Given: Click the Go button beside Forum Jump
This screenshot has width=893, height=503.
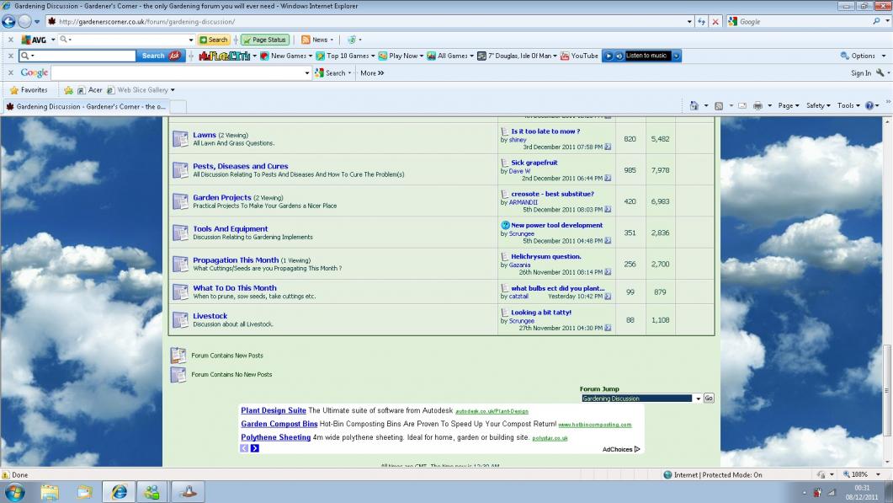Looking at the screenshot, I should (x=709, y=399).
